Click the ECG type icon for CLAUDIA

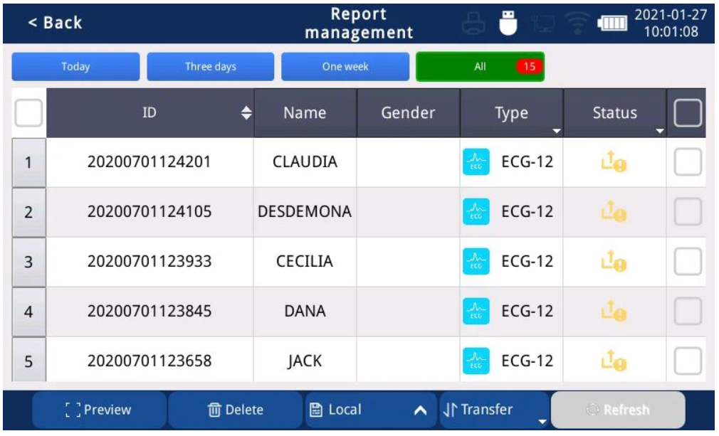pyautogui.click(x=474, y=162)
